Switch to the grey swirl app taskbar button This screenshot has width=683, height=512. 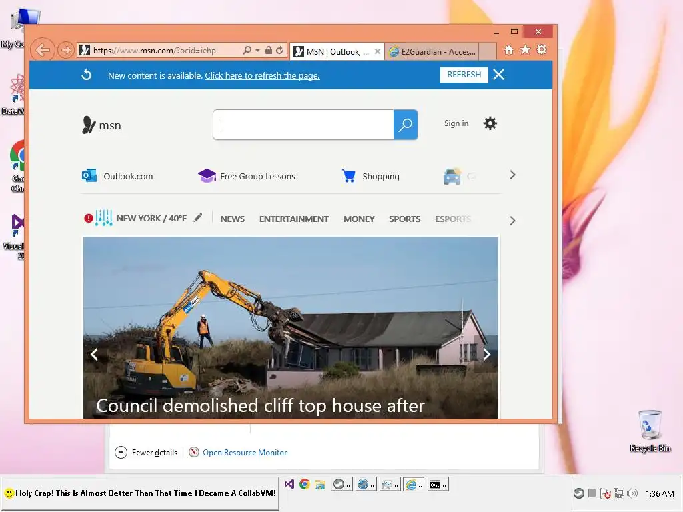(x=341, y=484)
